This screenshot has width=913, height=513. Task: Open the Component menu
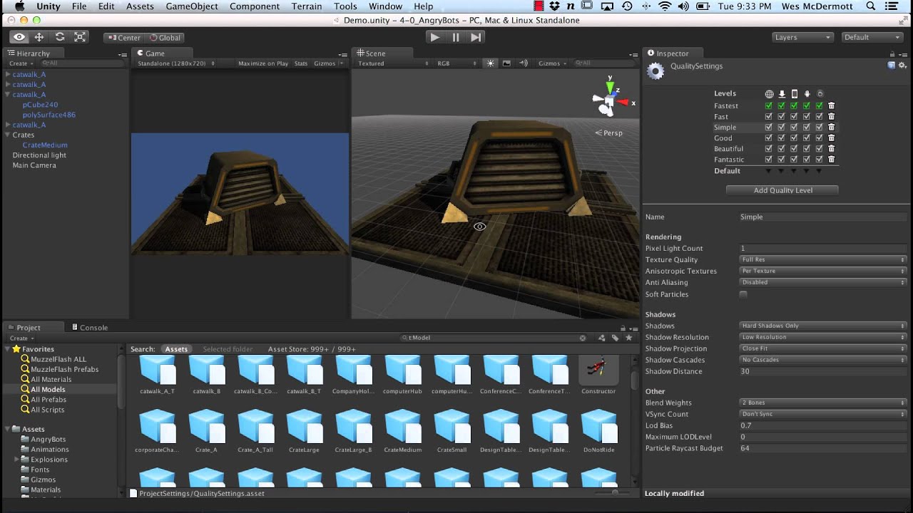pyautogui.click(x=255, y=6)
